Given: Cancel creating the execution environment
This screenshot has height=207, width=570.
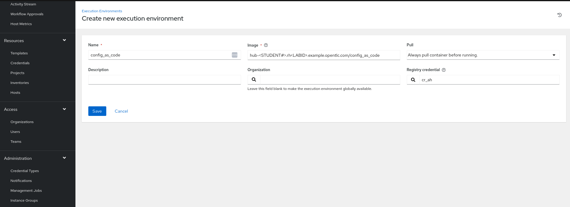Looking at the screenshot, I should click(x=121, y=111).
